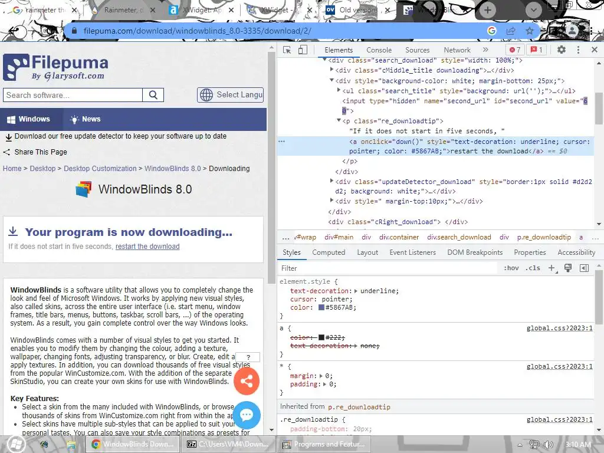Go to Home breadcrumb link

coord(12,169)
